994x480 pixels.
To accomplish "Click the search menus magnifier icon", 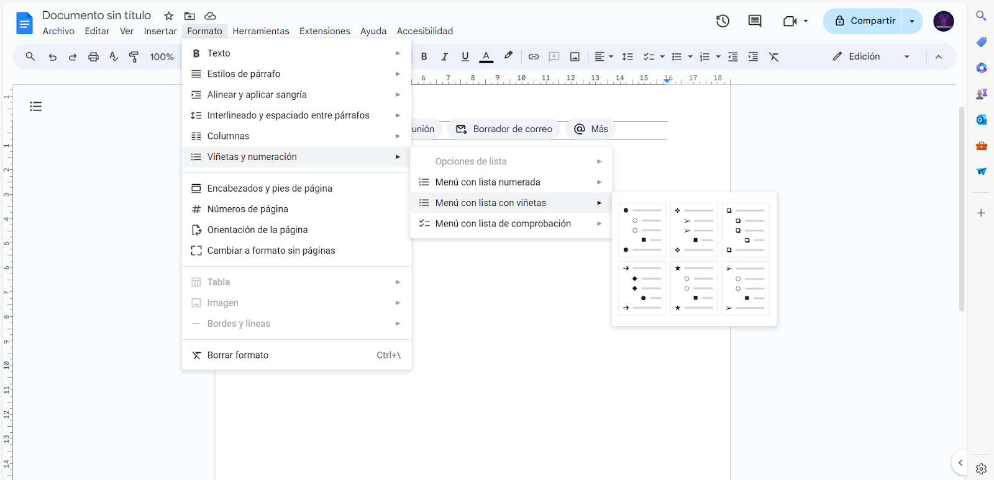I will 30,56.
